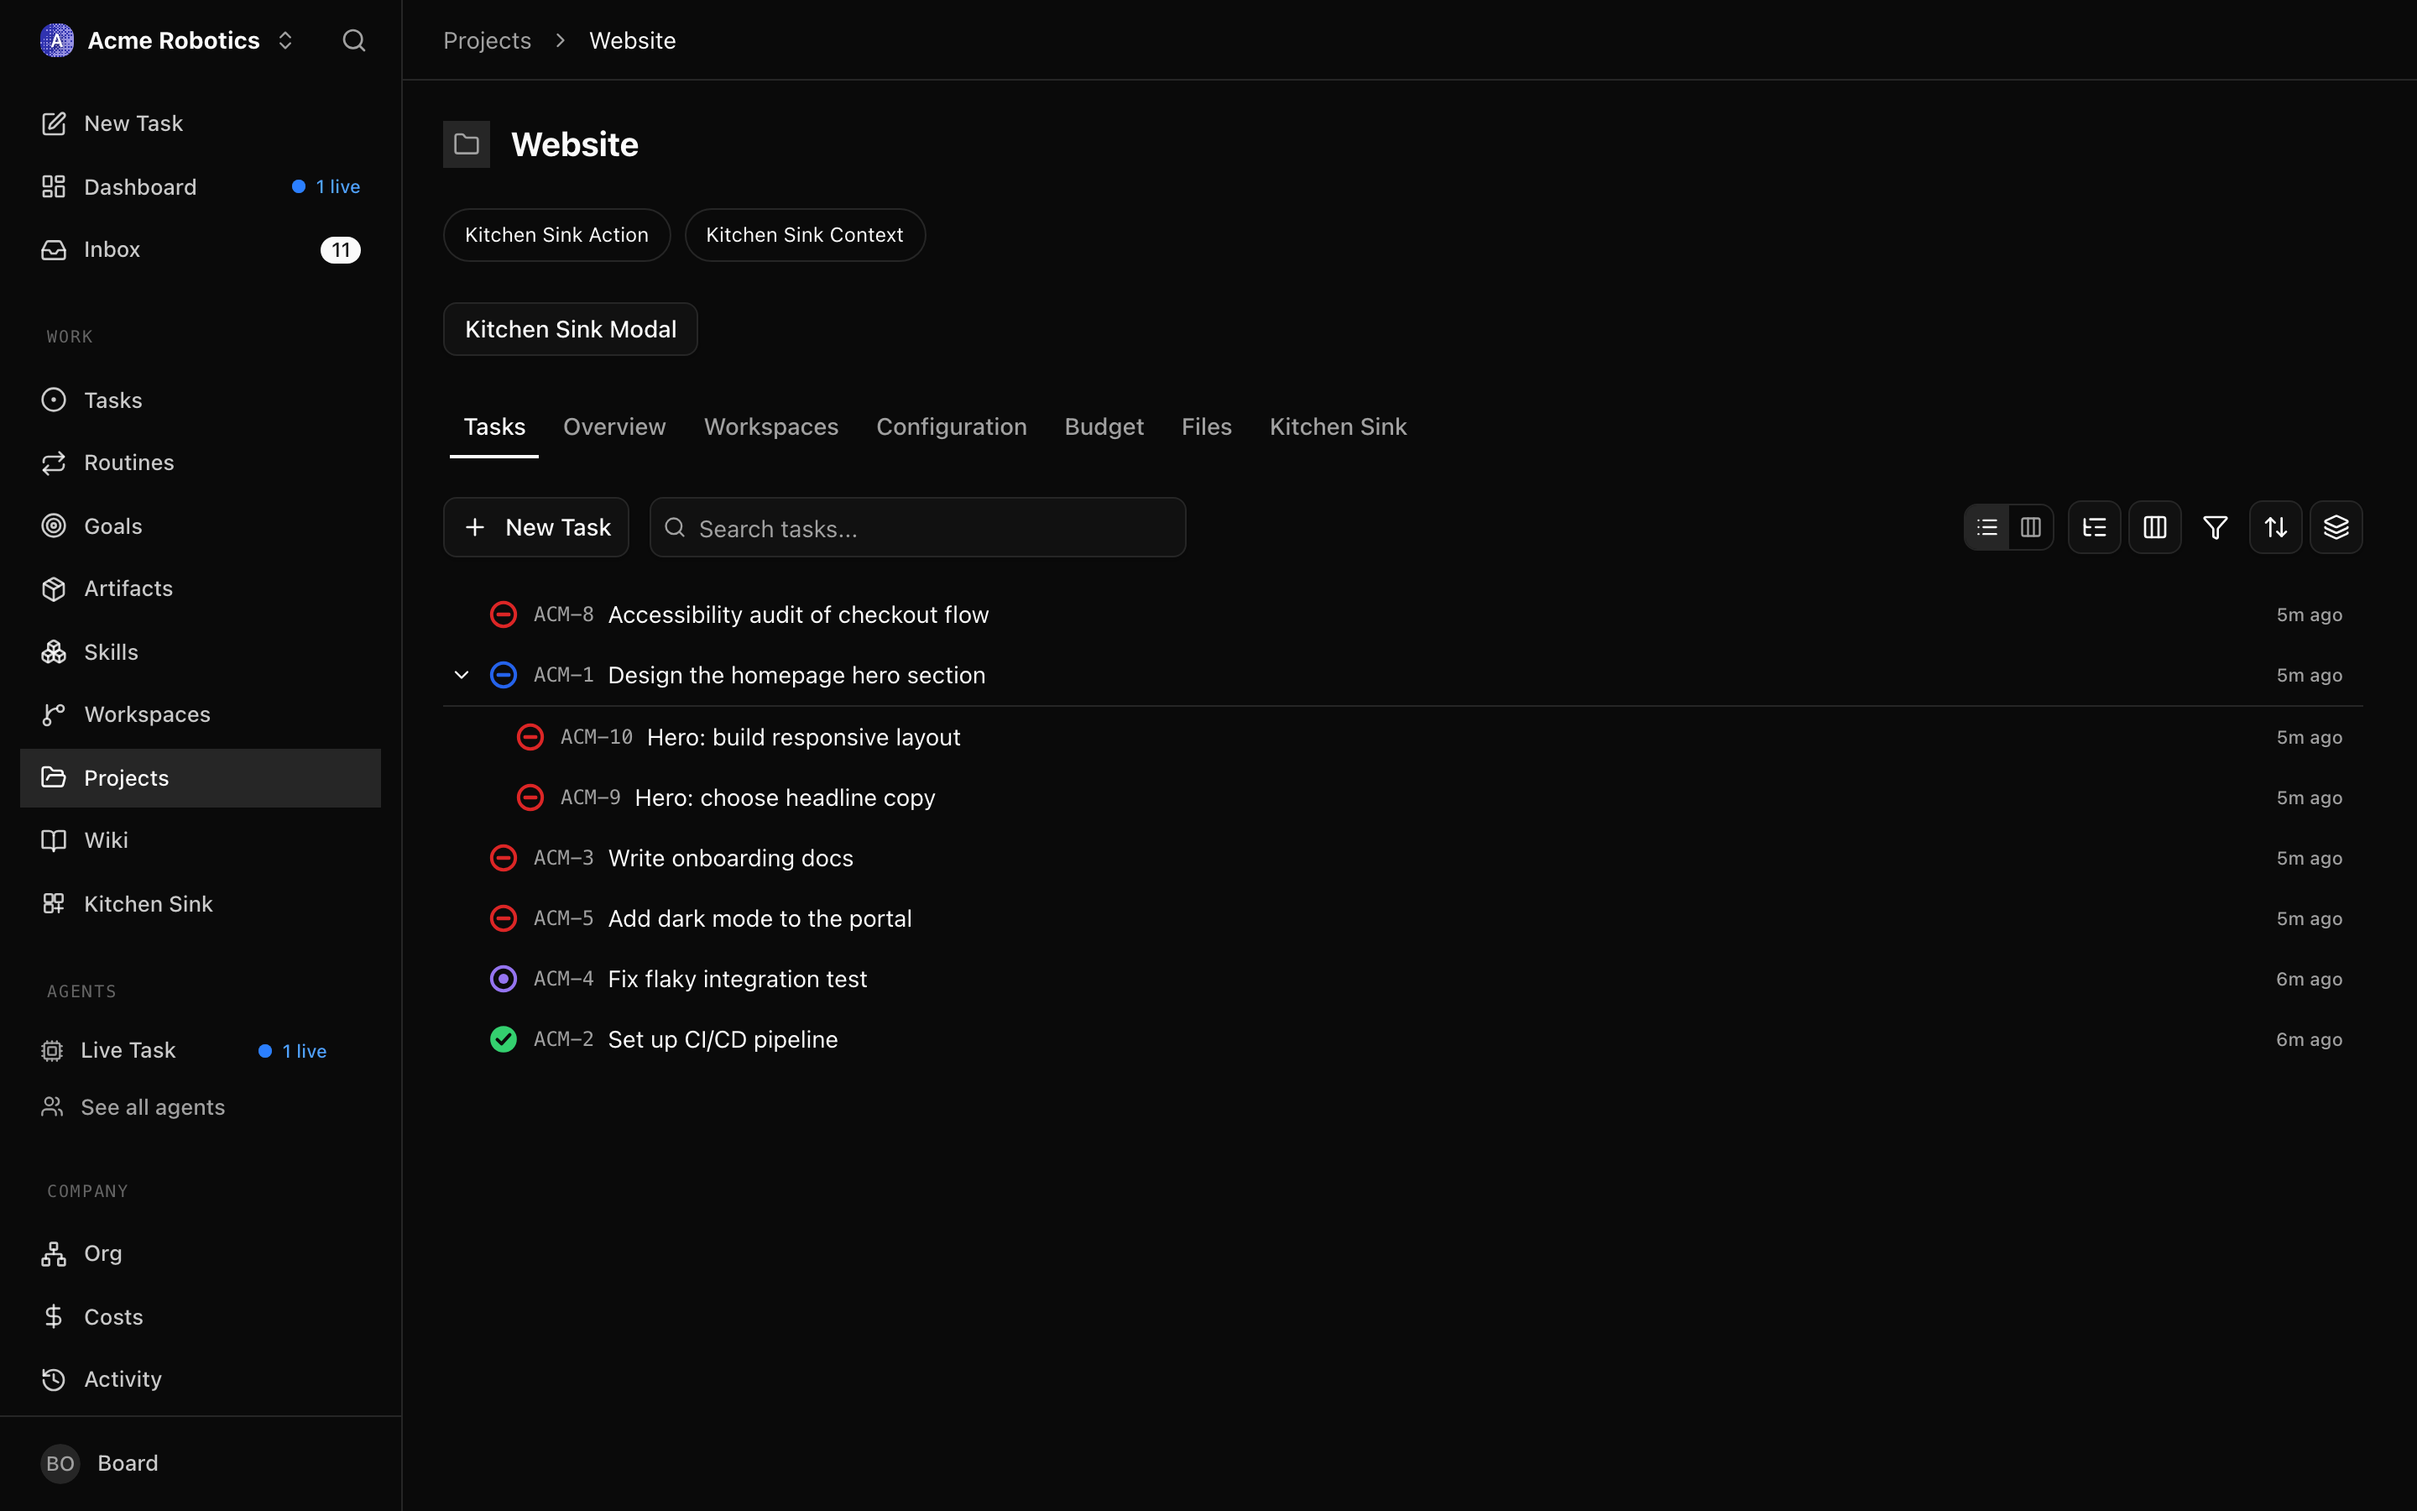Click See all agents

[x=200, y=1107]
